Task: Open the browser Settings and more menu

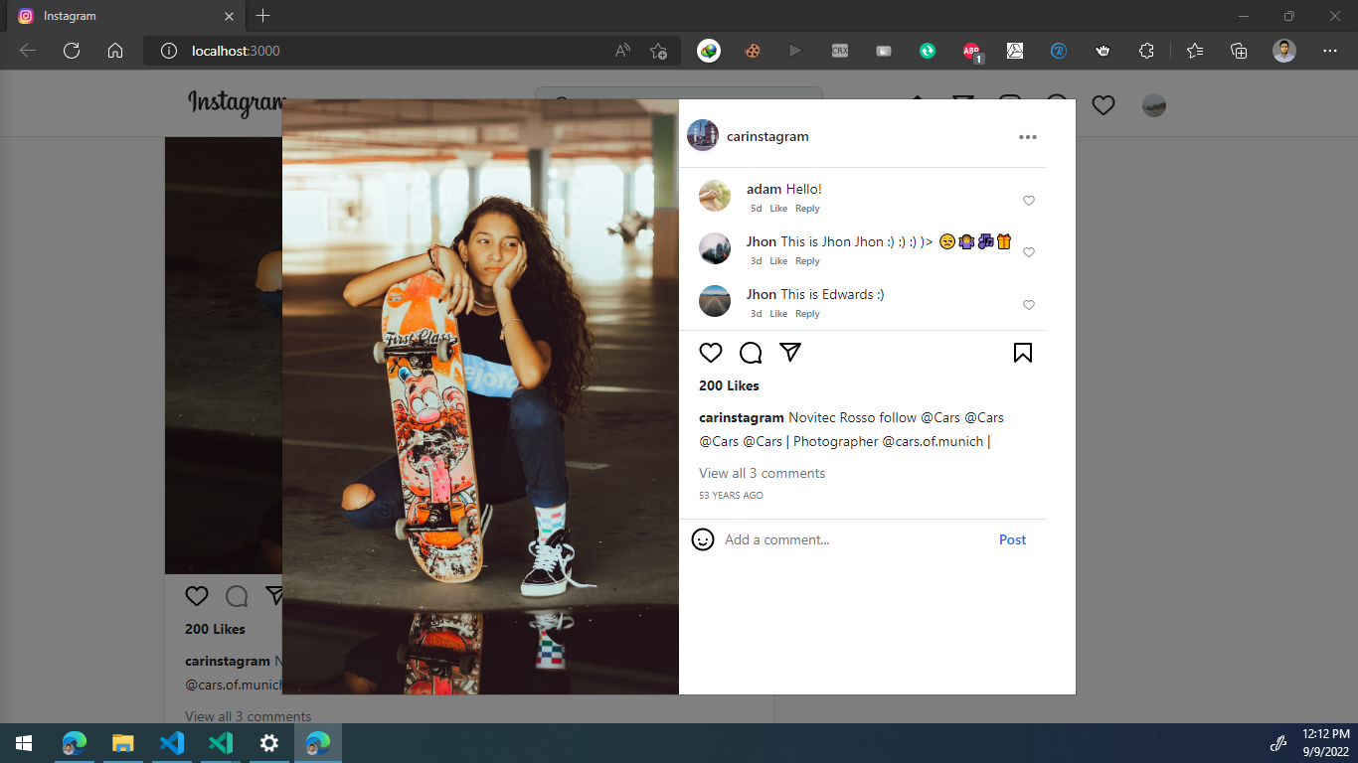Action: [x=1330, y=51]
